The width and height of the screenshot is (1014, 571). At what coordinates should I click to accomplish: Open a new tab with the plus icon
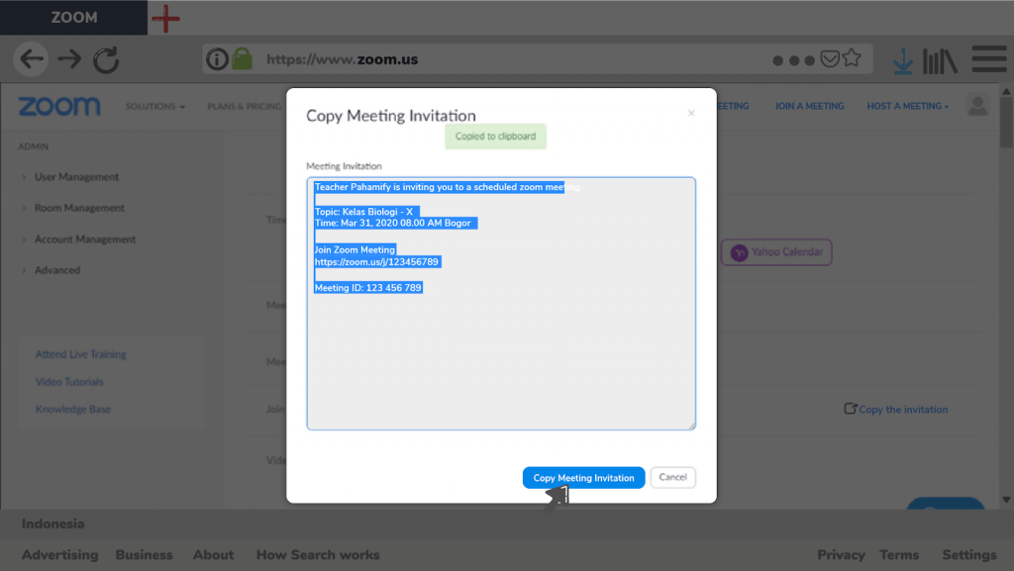click(x=165, y=18)
